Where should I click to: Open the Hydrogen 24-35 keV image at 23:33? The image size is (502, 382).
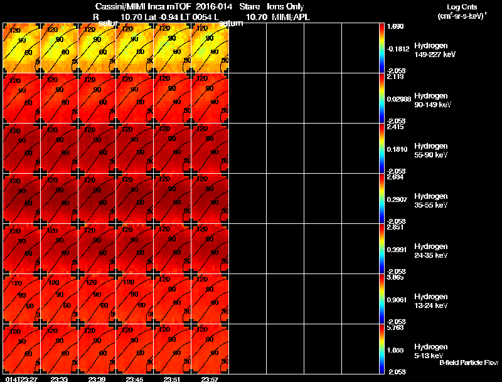(x=59, y=248)
